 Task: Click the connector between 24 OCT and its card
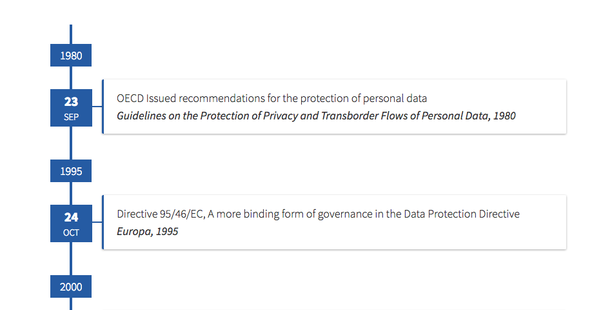(97, 223)
